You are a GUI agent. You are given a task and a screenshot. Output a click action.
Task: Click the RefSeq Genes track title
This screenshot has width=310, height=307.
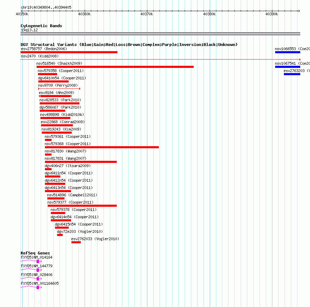(35, 253)
